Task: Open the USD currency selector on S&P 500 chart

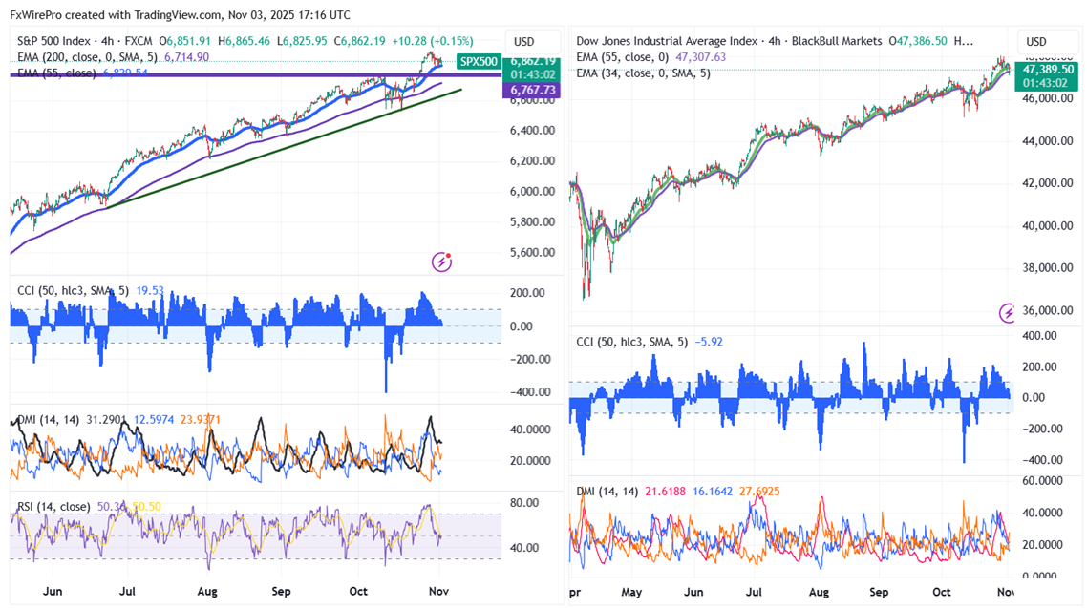Action: click(524, 42)
